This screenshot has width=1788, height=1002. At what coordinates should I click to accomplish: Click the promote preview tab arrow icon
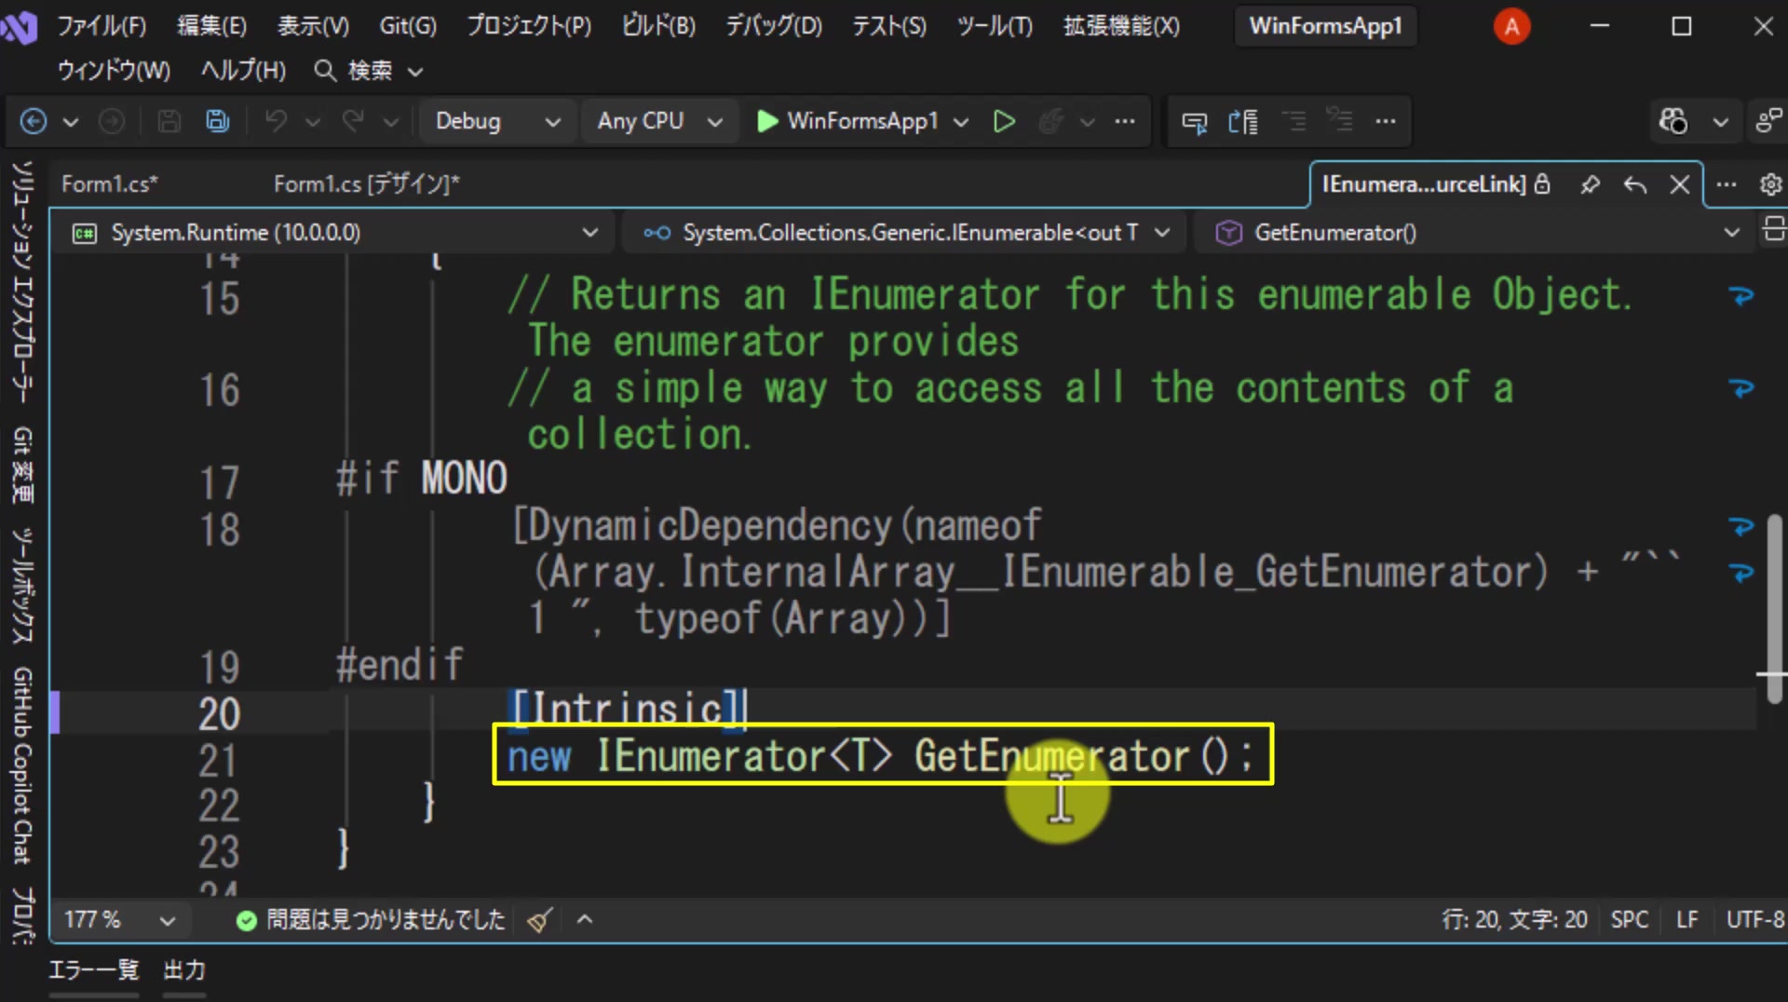click(x=1635, y=184)
